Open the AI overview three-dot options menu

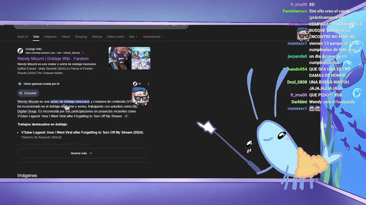pyautogui.click(x=148, y=84)
